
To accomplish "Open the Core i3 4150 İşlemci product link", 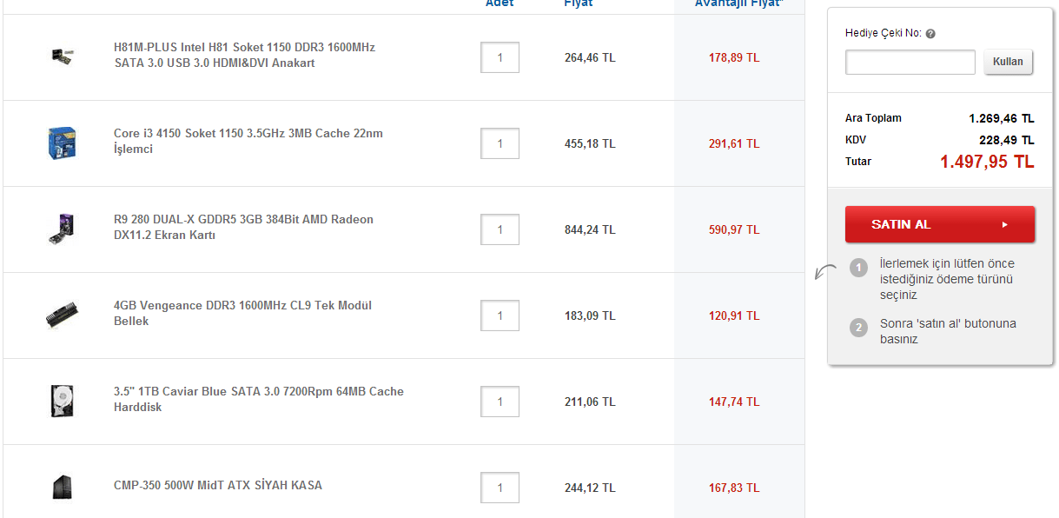I will click(248, 141).
